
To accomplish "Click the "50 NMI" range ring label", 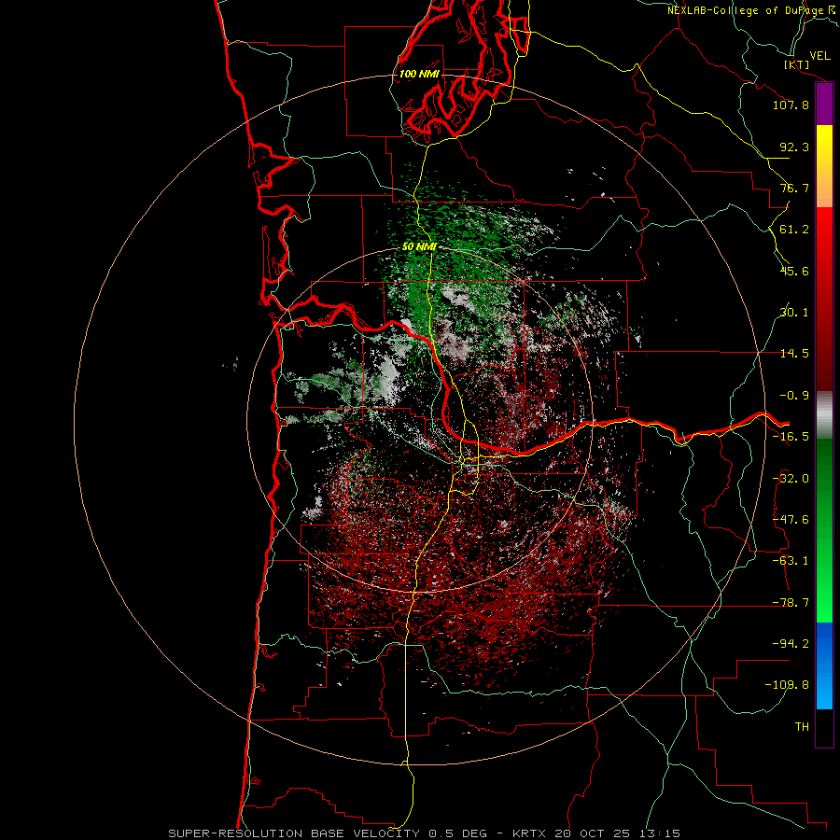I will tap(419, 247).
